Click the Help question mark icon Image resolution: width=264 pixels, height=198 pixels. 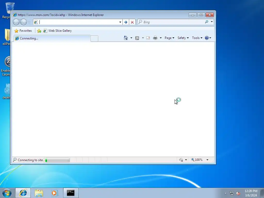pos(207,38)
